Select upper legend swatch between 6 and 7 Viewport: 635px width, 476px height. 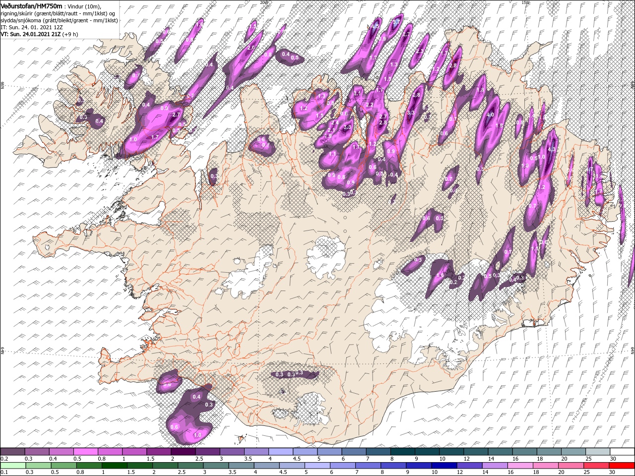click(353, 452)
